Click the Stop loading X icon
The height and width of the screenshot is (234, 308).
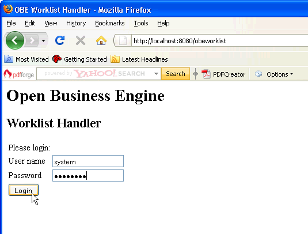click(81, 40)
